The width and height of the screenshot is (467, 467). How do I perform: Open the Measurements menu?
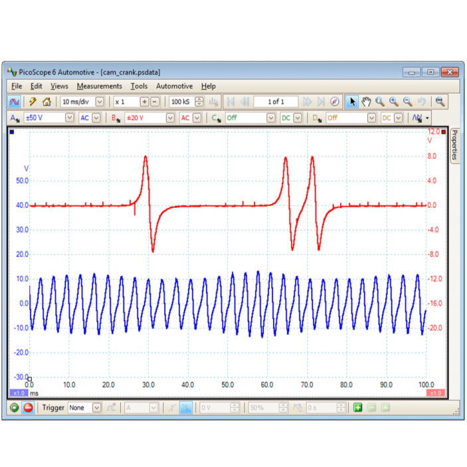pyautogui.click(x=99, y=86)
